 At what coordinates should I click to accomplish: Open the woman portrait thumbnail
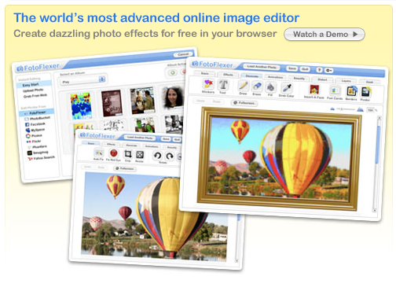[x=173, y=98]
